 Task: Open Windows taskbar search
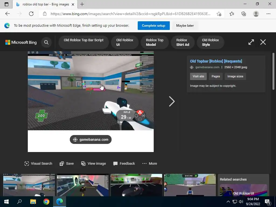[19, 202]
